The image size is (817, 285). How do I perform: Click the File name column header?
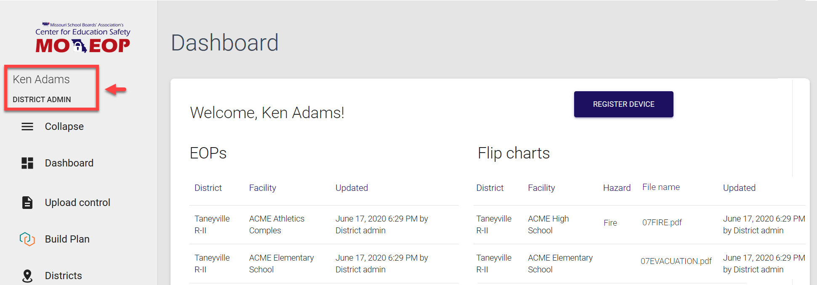pyautogui.click(x=661, y=187)
